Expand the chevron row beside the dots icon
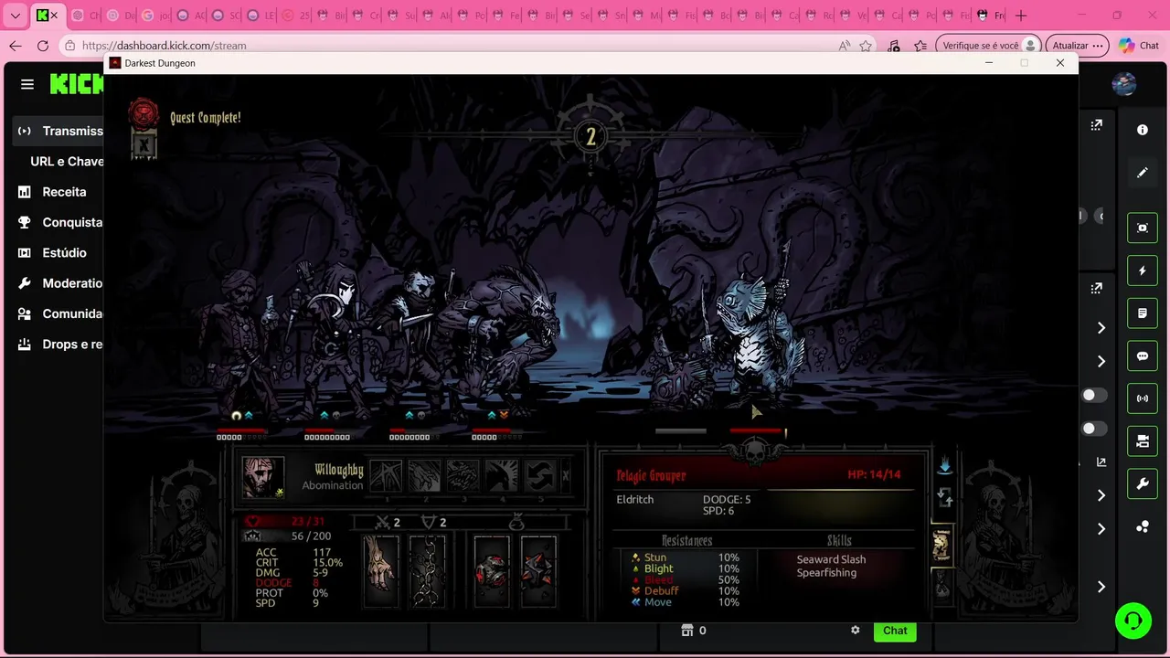This screenshot has width=1170, height=658. tap(1101, 529)
